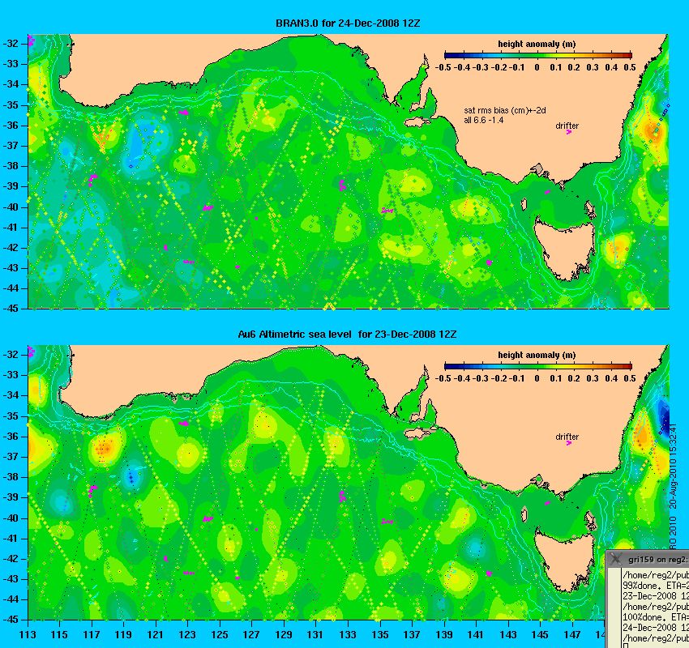Click latitude label -45 on the BRAN3.0 map

coord(11,308)
